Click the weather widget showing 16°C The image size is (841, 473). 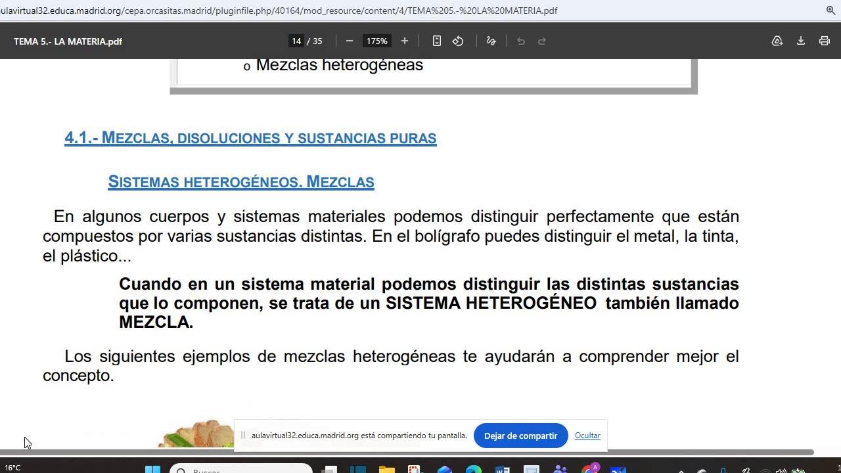click(13, 468)
